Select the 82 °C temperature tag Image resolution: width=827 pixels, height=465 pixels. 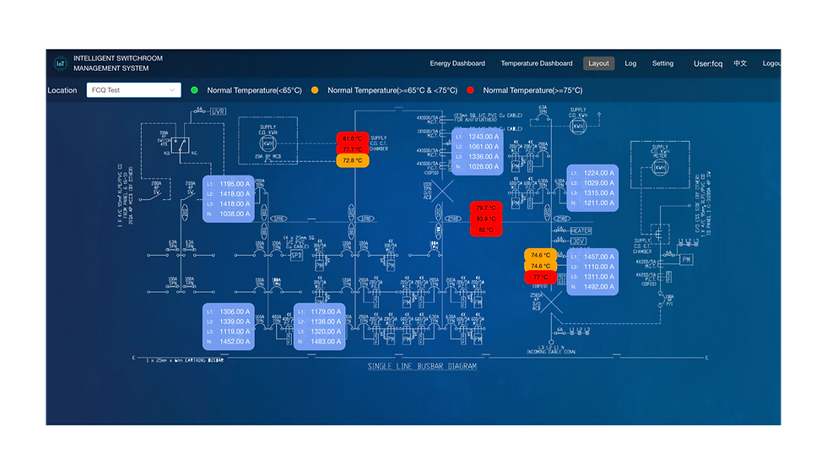486,230
